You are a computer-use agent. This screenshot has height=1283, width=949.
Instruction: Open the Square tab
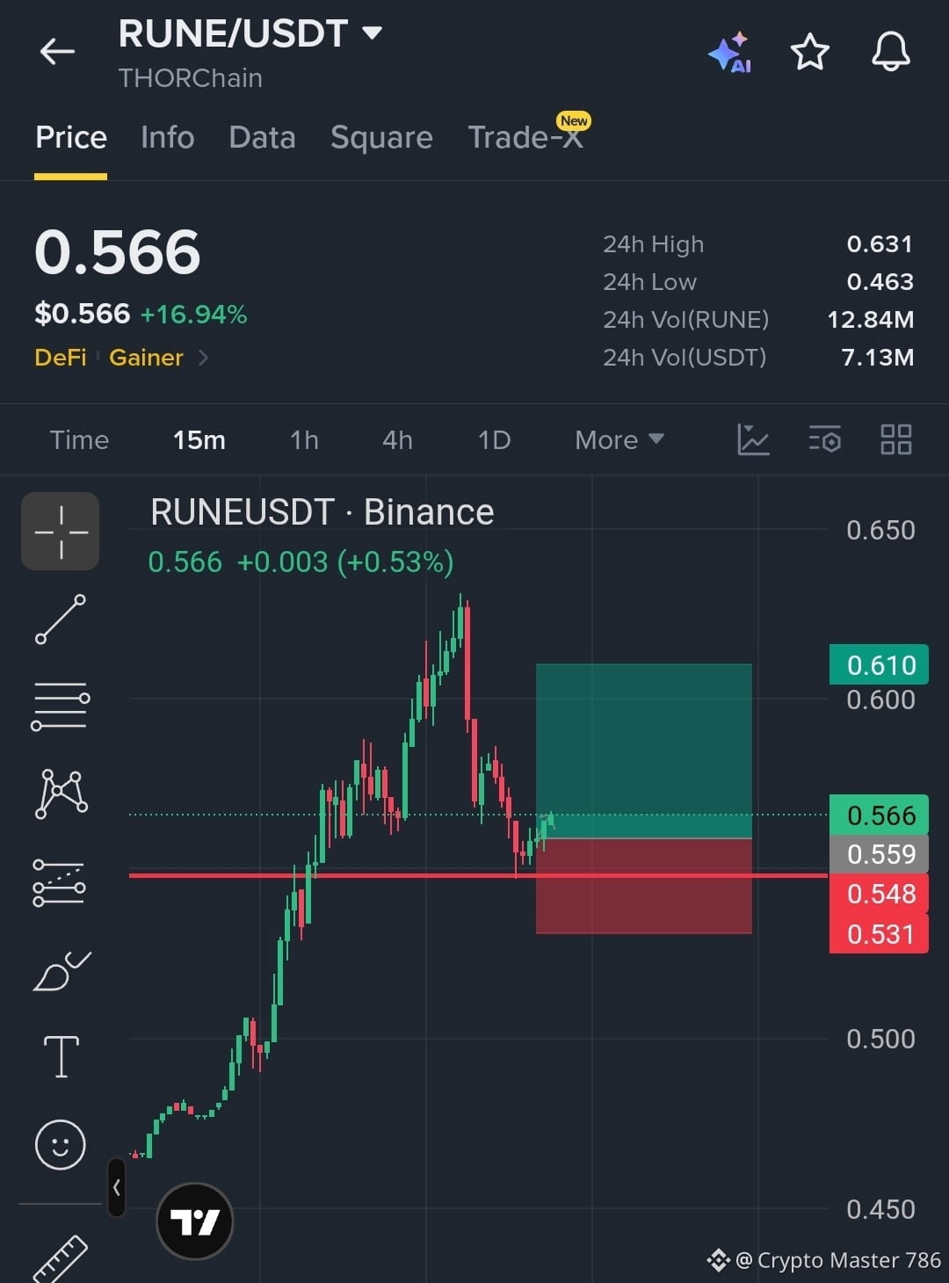[x=381, y=137]
